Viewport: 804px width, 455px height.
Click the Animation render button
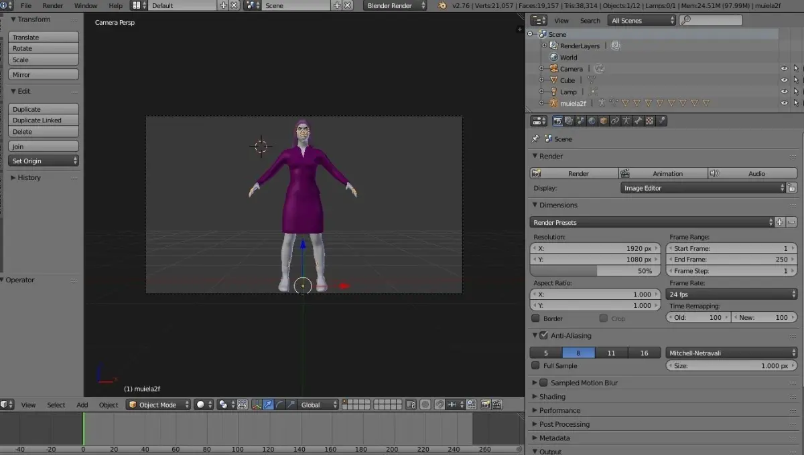coord(663,173)
